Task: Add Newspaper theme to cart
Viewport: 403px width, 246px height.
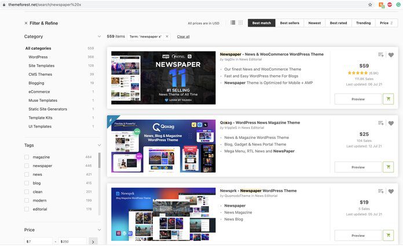Action: 388,99
